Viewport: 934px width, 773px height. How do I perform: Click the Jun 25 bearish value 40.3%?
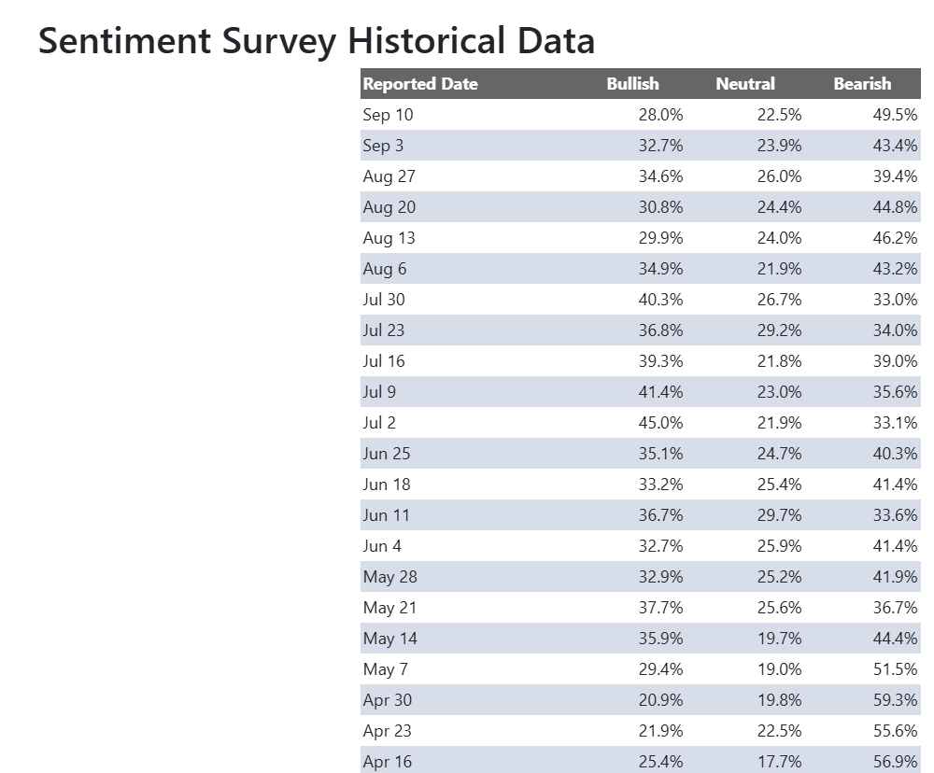[895, 454]
